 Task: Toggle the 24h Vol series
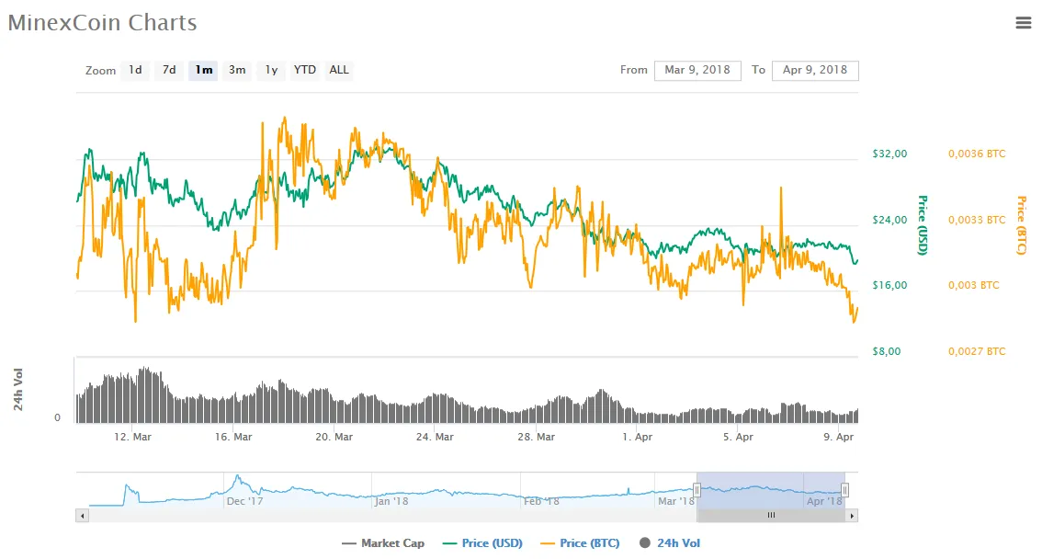(x=670, y=543)
